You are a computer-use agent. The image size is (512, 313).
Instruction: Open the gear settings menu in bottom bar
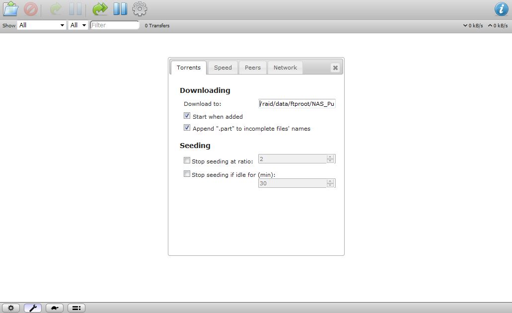coord(11,308)
